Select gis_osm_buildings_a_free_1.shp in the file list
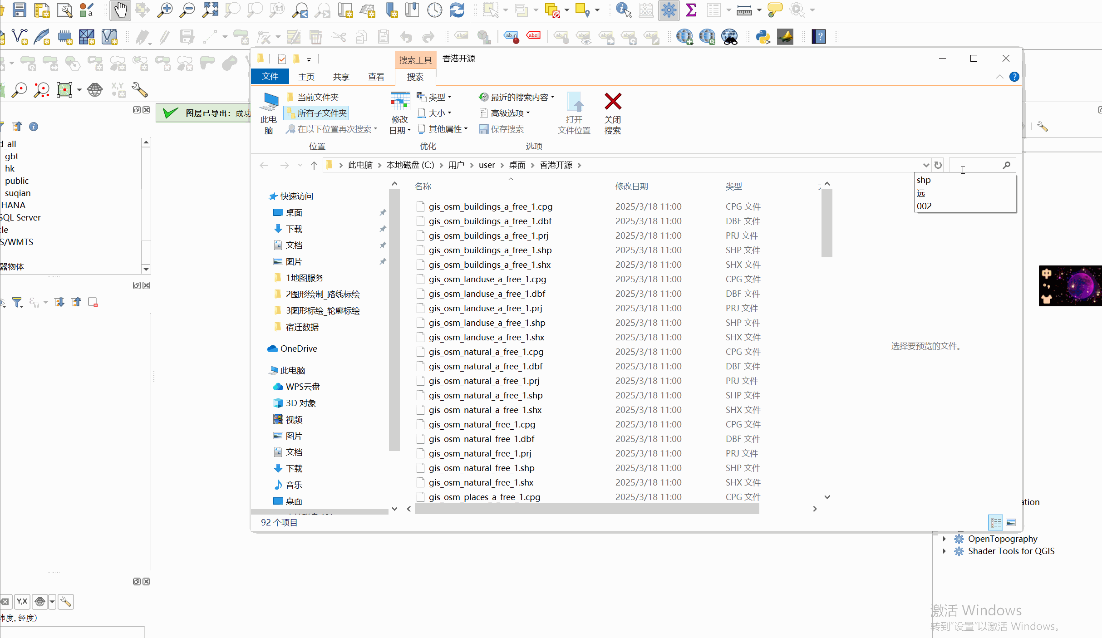1102x638 pixels. pyautogui.click(x=490, y=250)
